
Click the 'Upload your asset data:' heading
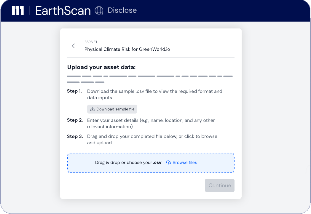tap(101, 67)
